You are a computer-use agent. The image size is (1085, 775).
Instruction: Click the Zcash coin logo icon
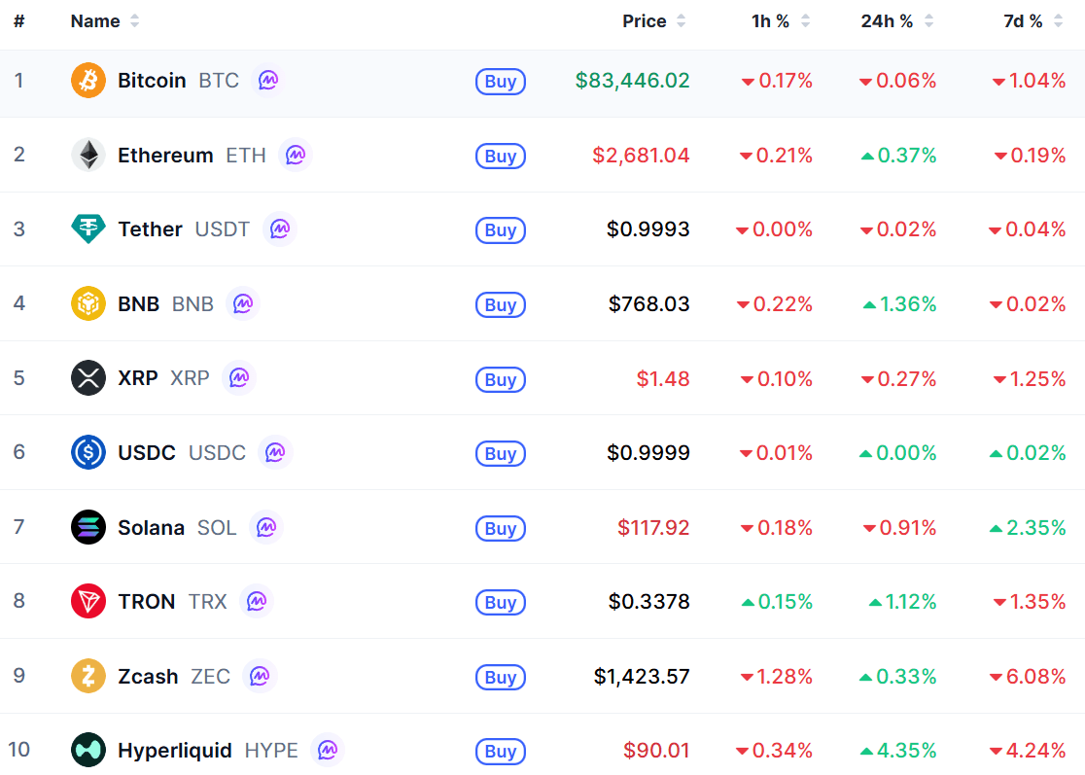click(87, 676)
